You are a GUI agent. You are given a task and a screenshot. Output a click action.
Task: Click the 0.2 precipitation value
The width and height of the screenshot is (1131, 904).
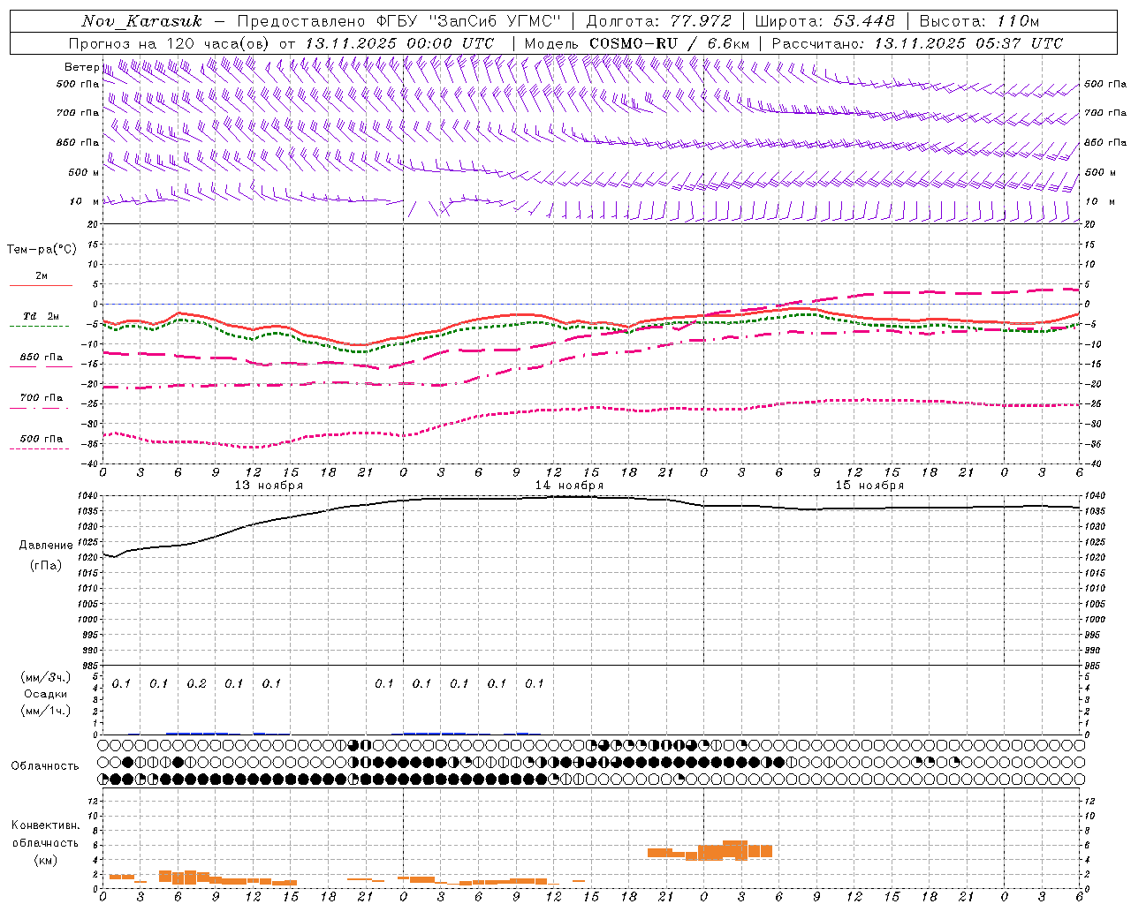tap(196, 683)
